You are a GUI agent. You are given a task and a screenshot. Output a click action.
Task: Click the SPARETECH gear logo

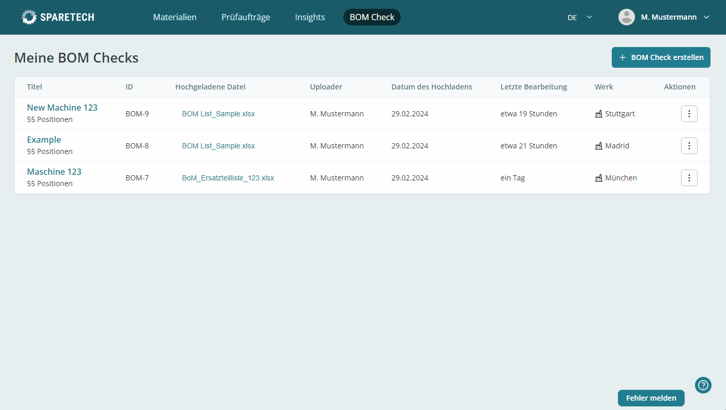coord(29,17)
